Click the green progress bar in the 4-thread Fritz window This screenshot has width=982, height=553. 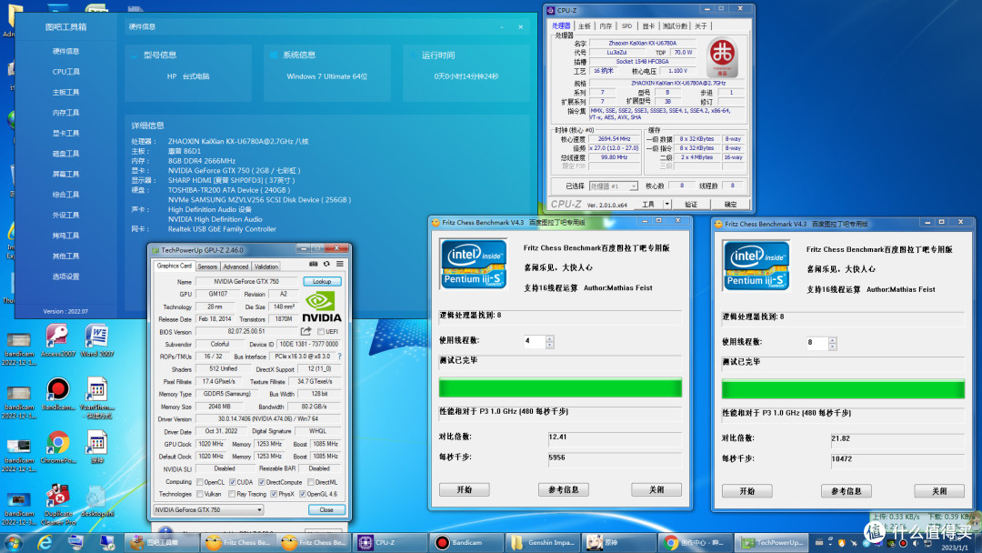click(560, 387)
